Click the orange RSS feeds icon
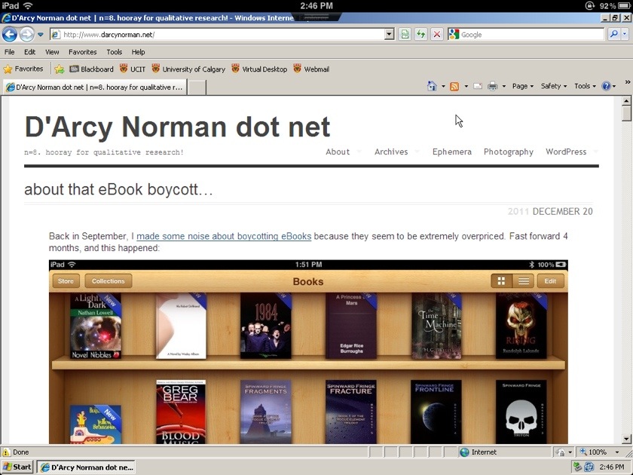Image resolution: width=633 pixels, height=475 pixels. (x=454, y=87)
